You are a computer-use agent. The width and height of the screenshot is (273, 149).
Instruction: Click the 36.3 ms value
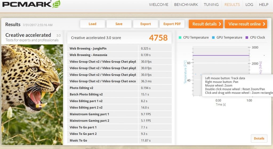coord(146,81)
